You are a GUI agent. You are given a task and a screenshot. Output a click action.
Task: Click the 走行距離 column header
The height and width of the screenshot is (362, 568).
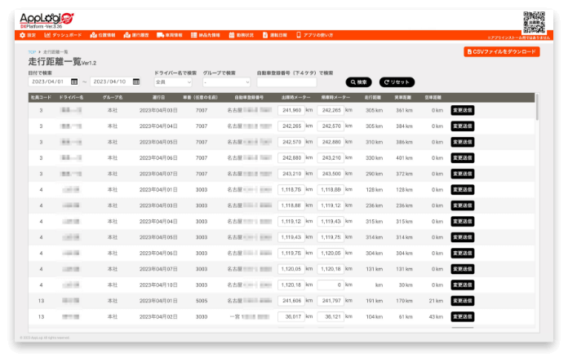coord(373,98)
